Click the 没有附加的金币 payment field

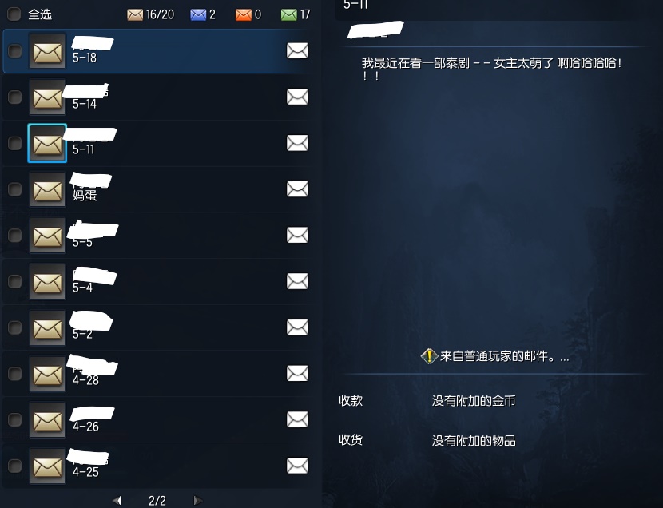474,401
